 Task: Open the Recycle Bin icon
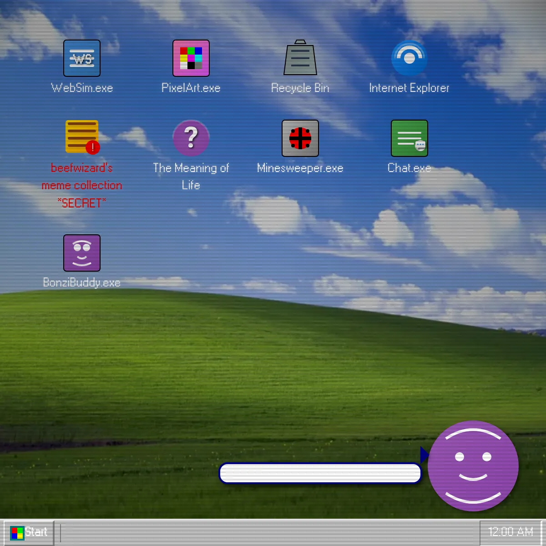pyautogui.click(x=300, y=58)
